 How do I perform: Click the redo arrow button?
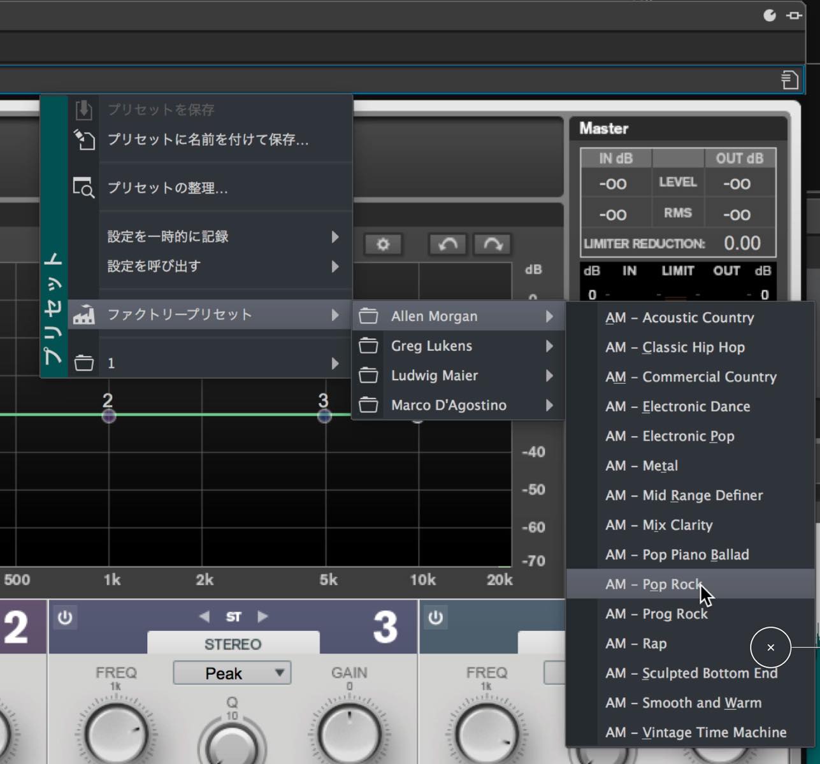(x=493, y=244)
